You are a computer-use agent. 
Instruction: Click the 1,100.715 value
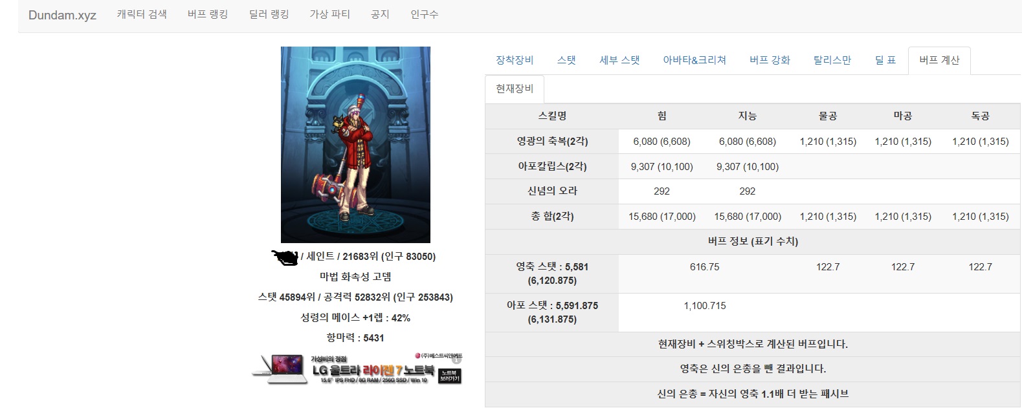(705, 305)
